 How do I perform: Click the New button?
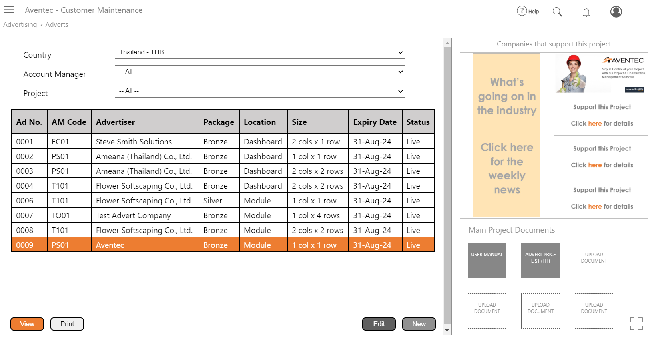[419, 324]
